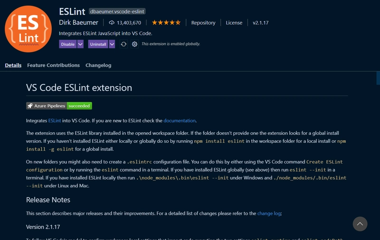Image resolution: width=380 pixels, height=240 pixels.
Task: Click the npm install eslint code
Action: pyautogui.click(x=219, y=141)
